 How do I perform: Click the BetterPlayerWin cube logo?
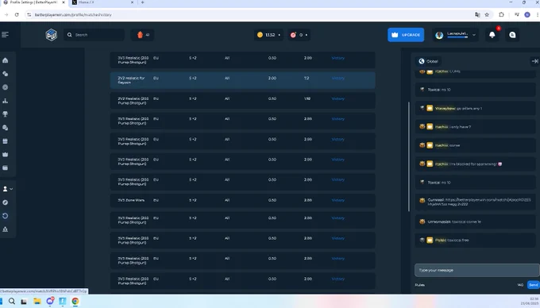(52, 35)
